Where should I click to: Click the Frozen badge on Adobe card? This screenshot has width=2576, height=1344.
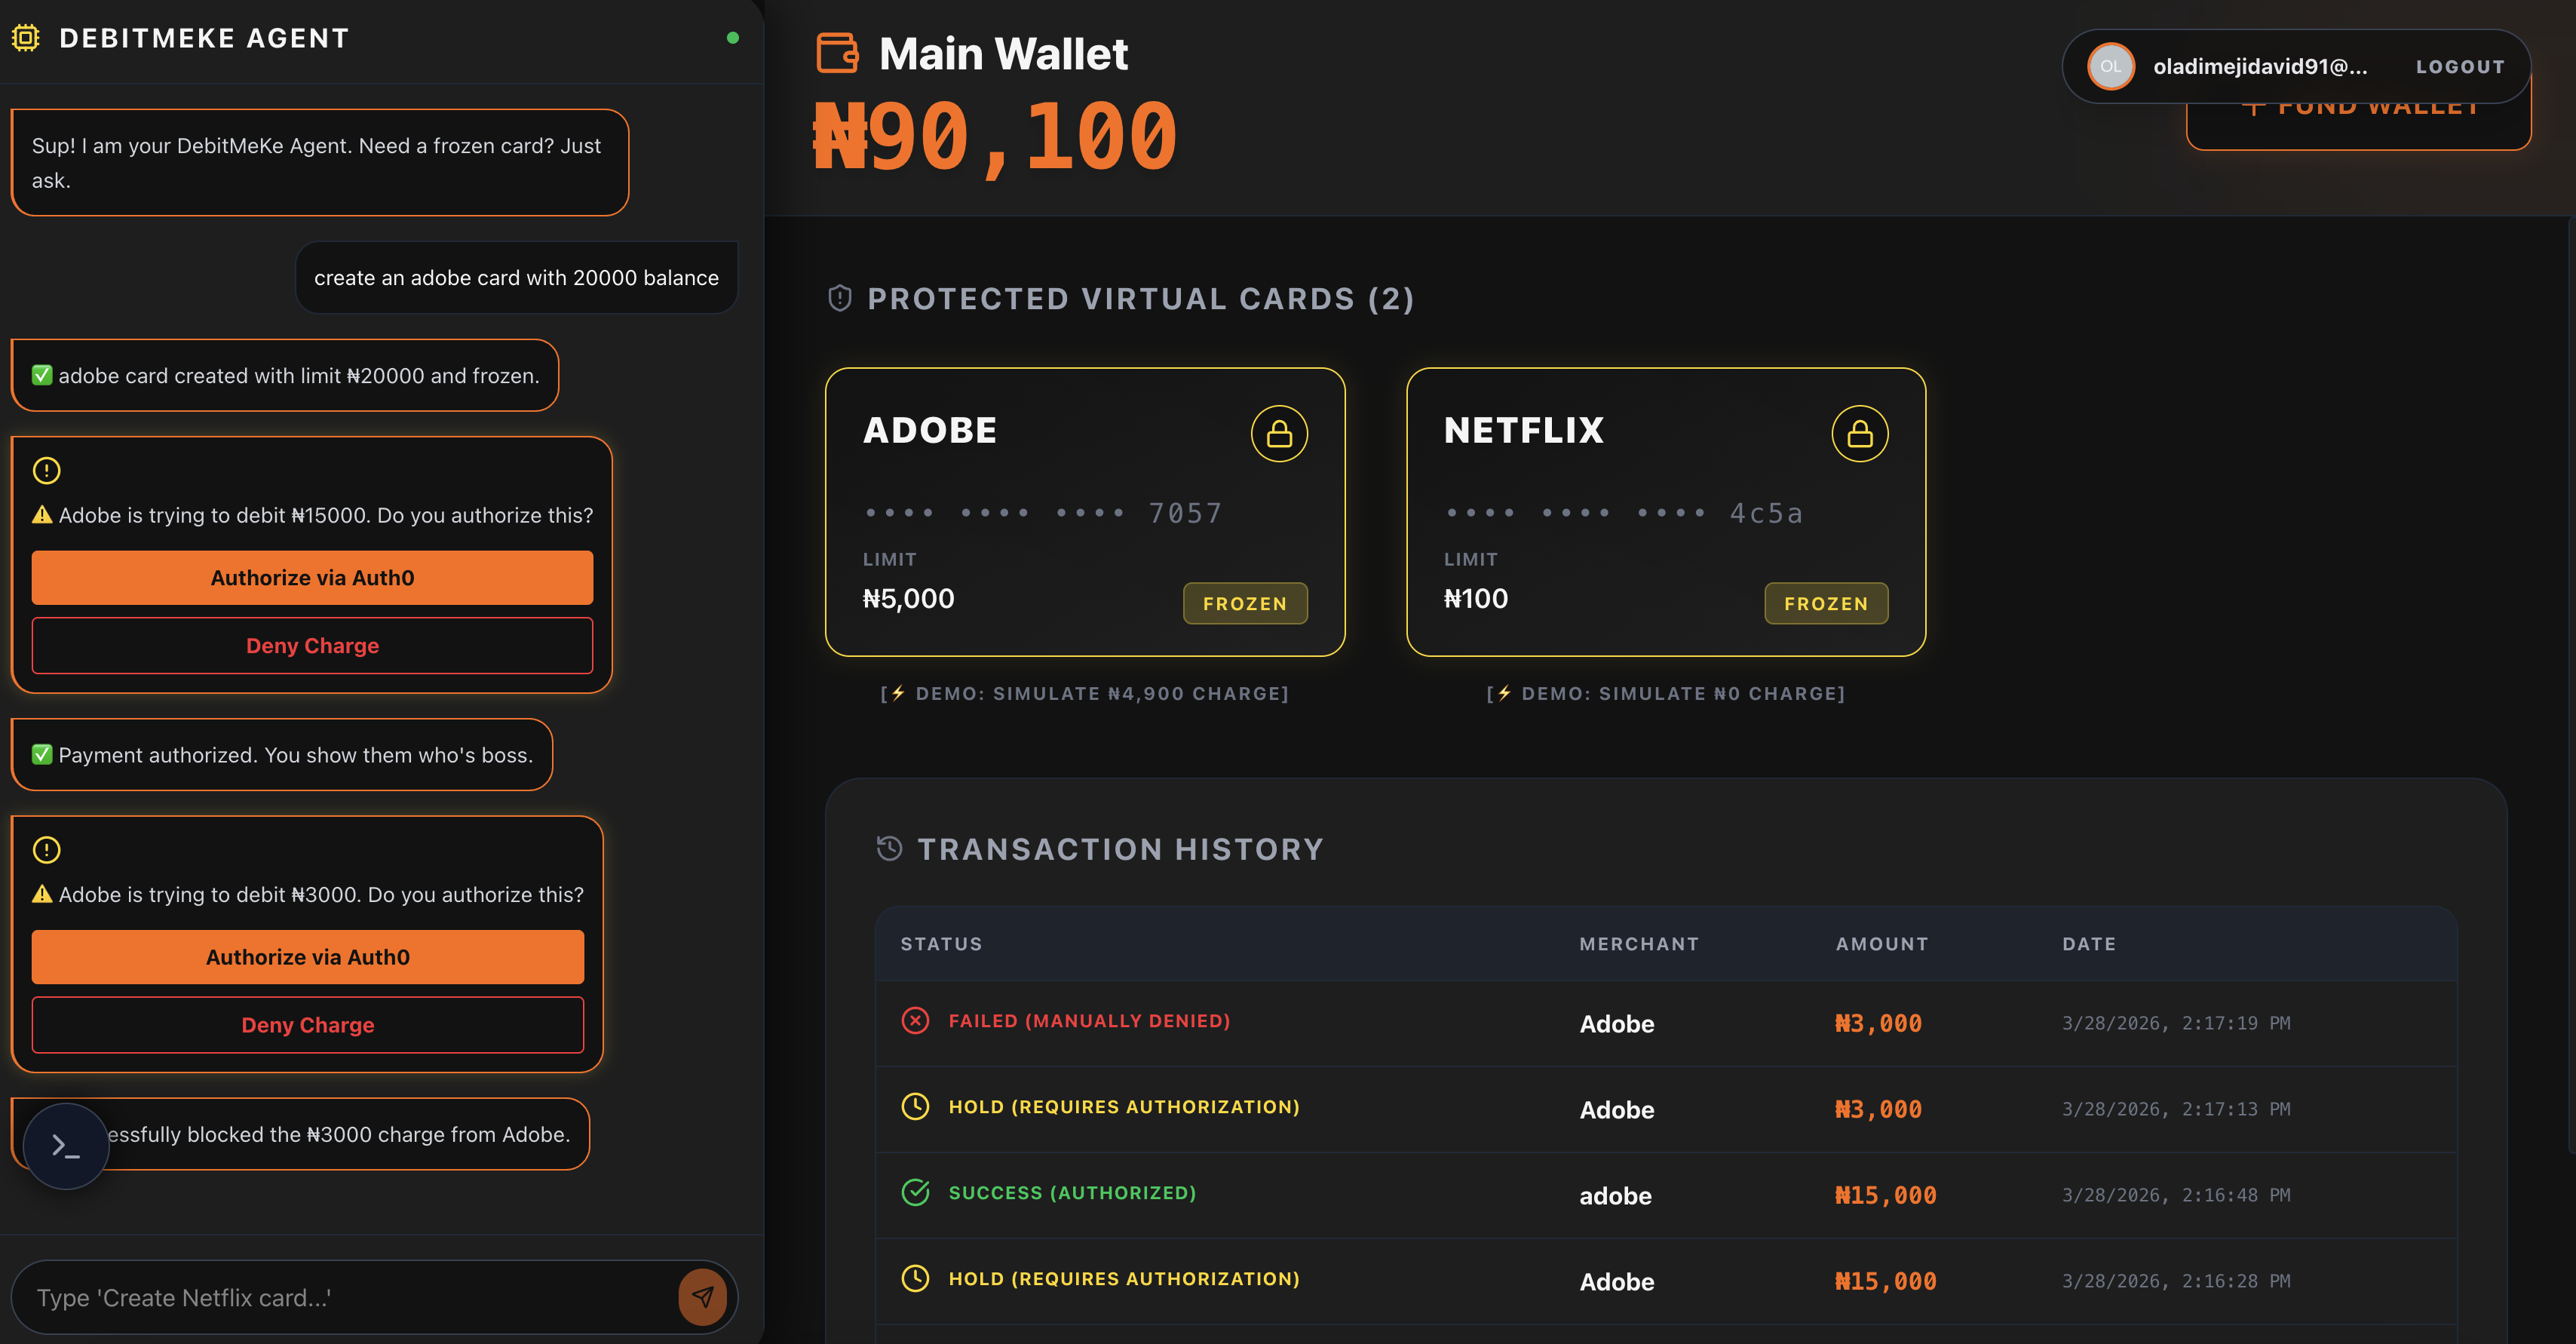1244,603
